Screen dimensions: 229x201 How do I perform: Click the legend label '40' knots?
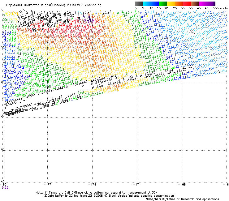199,8
